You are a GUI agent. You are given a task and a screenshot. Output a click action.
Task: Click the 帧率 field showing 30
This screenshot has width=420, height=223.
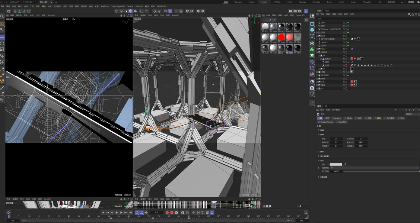(x=336, y=139)
